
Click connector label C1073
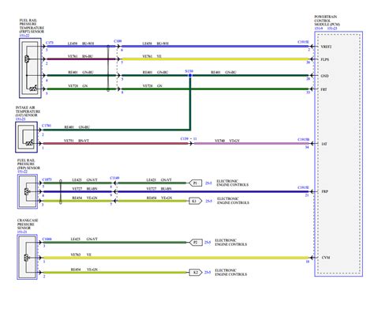tap(47, 179)
